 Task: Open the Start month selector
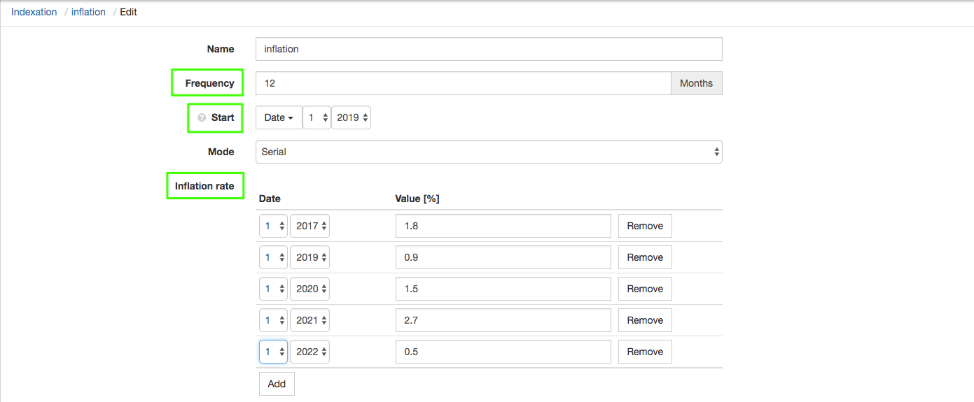click(316, 117)
